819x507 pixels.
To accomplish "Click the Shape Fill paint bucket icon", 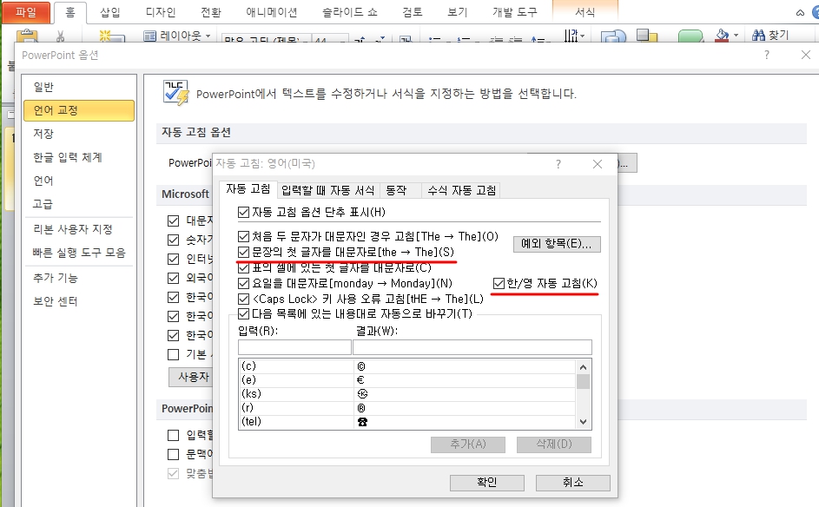I will point(722,36).
